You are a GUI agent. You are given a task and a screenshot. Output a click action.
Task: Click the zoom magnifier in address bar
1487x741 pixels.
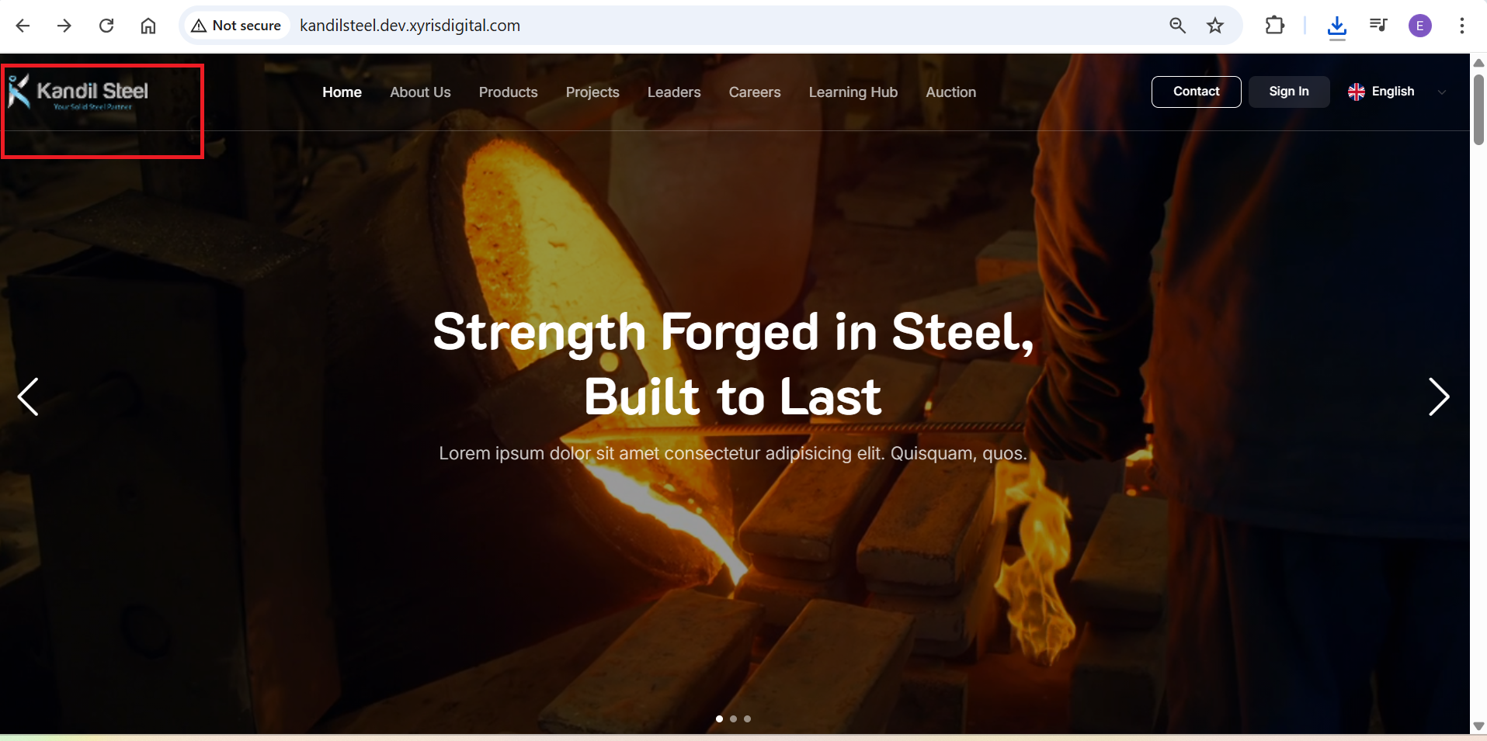(x=1177, y=26)
